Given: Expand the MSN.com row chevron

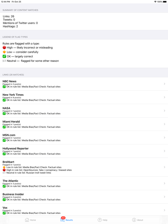Looking at the screenshot, I should click(164, 138).
